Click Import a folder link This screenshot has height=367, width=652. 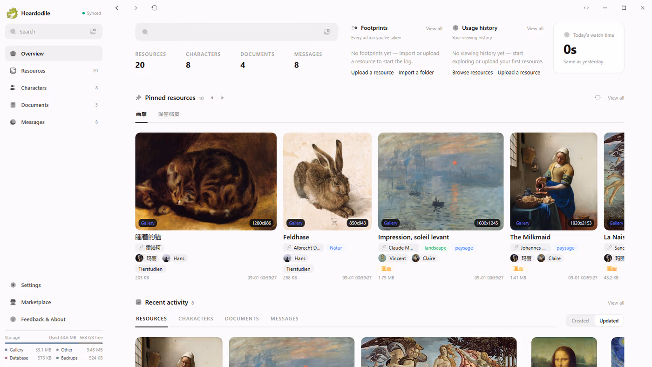click(x=416, y=73)
